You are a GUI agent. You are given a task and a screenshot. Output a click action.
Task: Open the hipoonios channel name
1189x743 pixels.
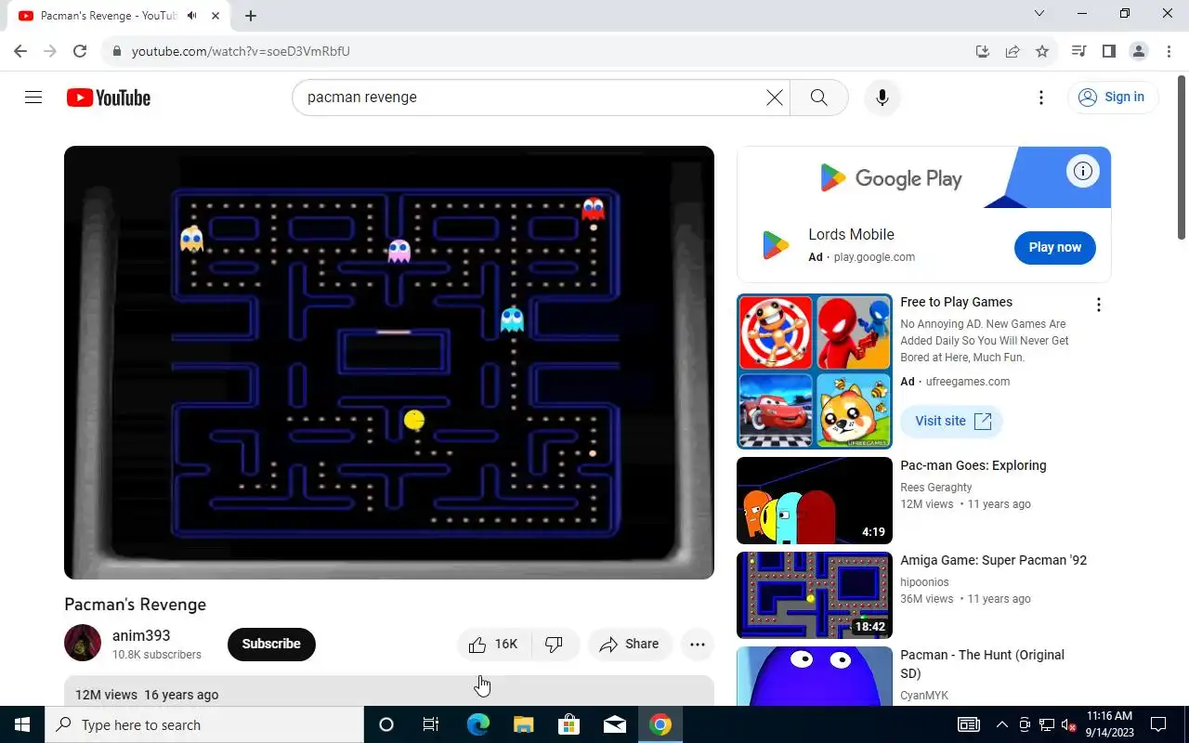tap(924, 582)
